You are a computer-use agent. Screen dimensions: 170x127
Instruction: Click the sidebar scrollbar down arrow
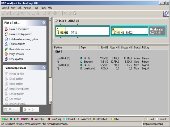(50, 103)
